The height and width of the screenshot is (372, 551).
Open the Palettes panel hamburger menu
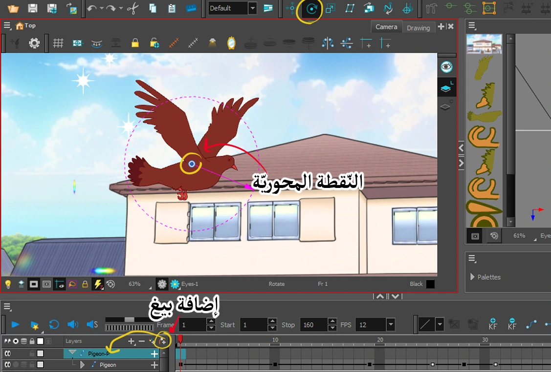(472, 259)
